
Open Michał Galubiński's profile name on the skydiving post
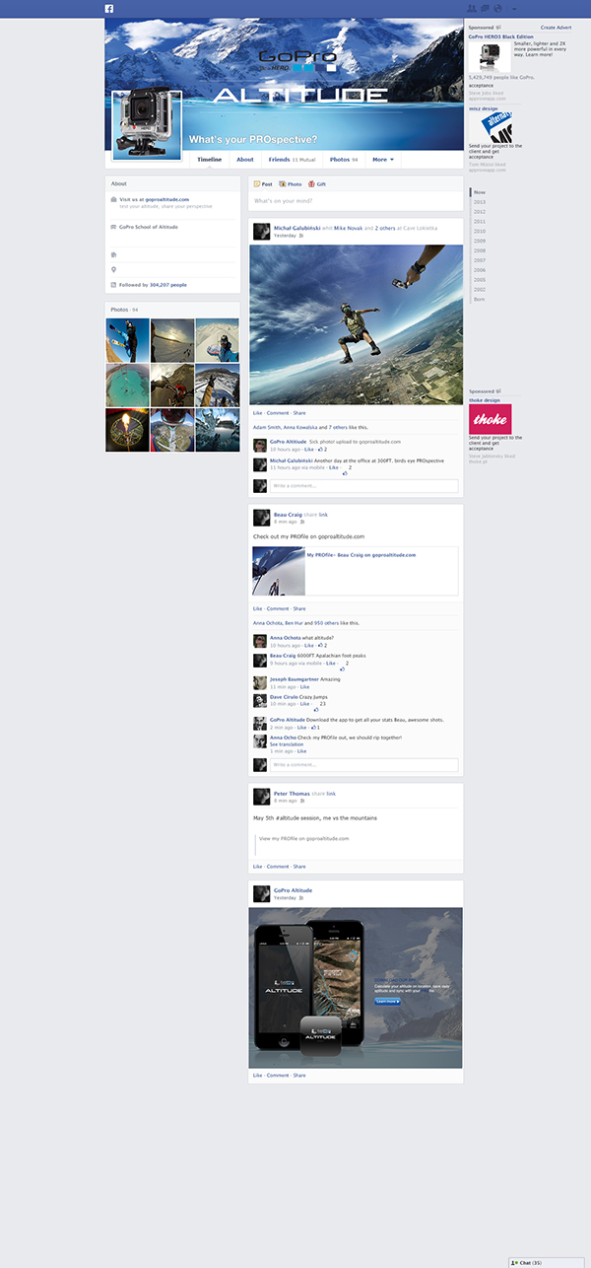click(x=296, y=228)
